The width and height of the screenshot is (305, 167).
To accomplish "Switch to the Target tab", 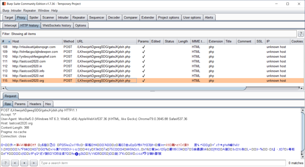I will [x=9, y=18].
